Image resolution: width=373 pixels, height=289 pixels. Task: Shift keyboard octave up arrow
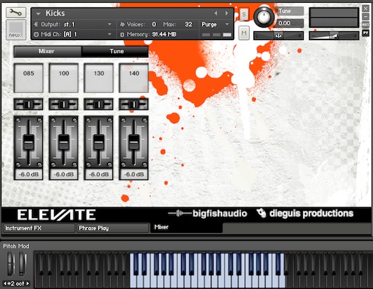pyautogui.click(x=28, y=283)
